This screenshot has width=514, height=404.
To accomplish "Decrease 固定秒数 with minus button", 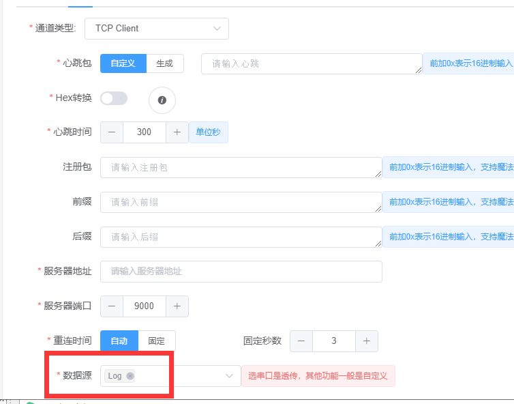I will tap(301, 341).
